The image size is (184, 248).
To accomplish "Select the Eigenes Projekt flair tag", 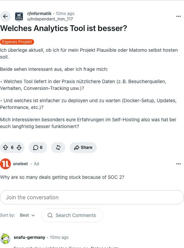I will 17,42.
